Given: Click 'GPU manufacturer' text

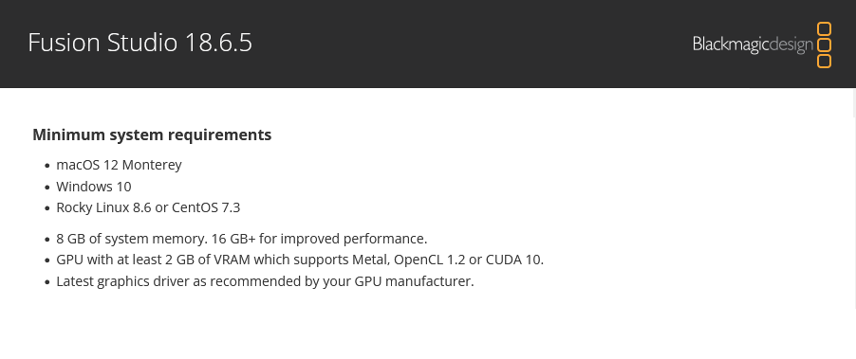Looking at the screenshot, I should pos(415,281).
